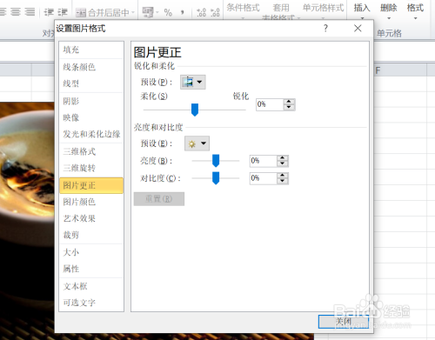
Task: Click the percent style icon
Action: point(168,12)
